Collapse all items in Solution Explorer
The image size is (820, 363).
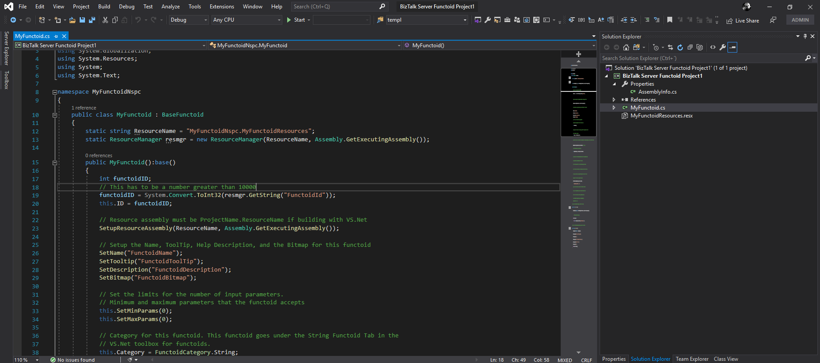click(x=690, y=47)
